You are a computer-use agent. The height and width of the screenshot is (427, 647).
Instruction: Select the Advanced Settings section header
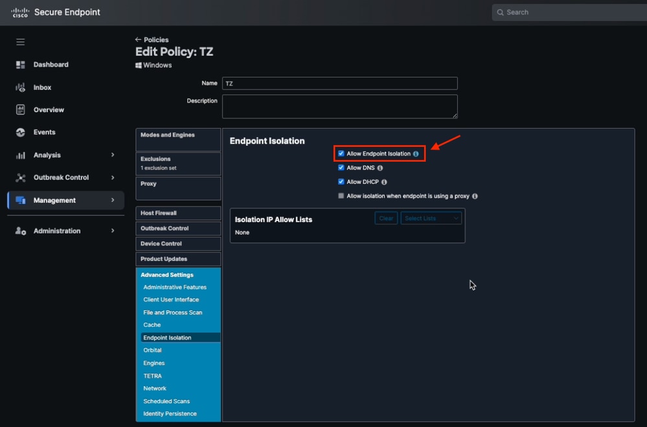coord(166,275)
